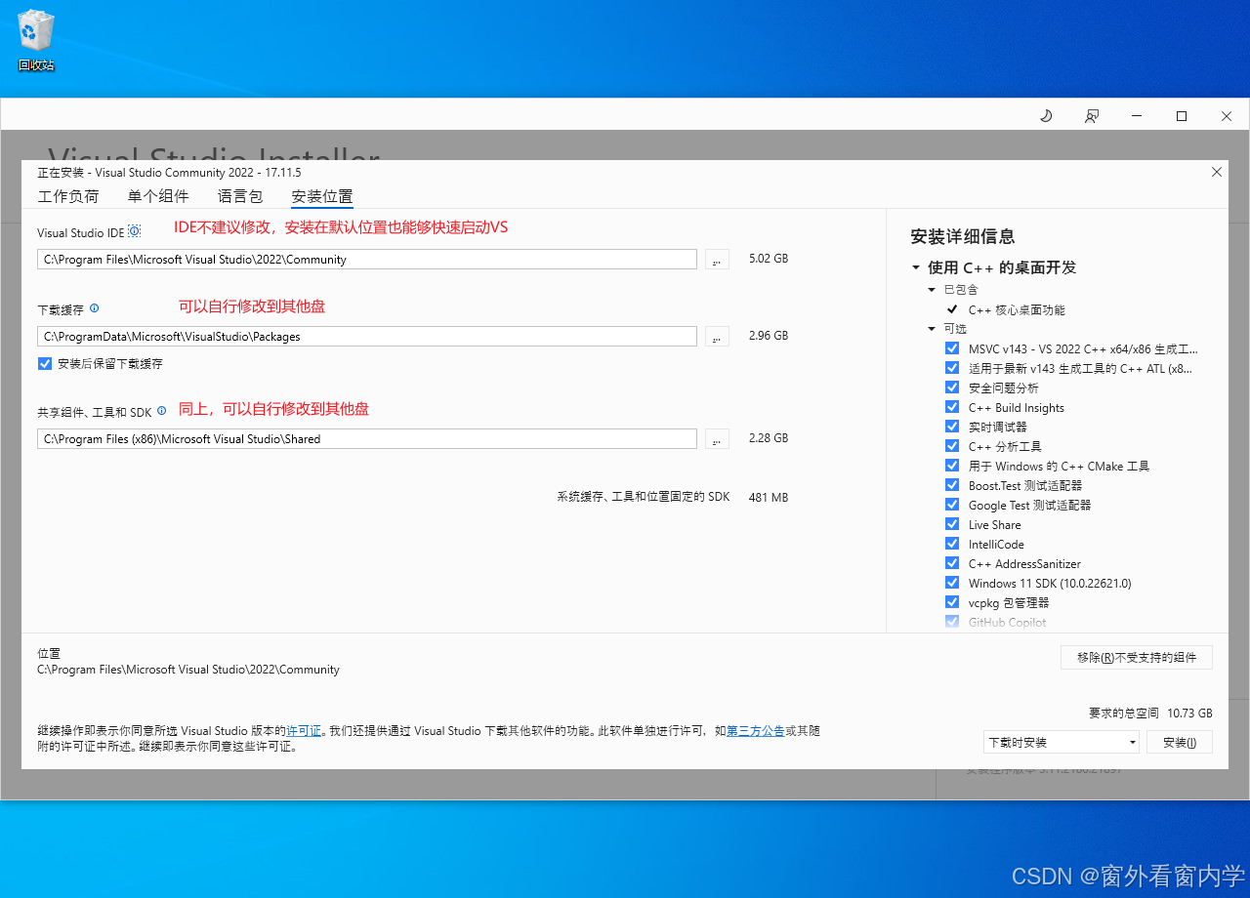1250x898 pixels.
Task: Open the 第三方公告 link
Action: click(x=756, y=730)
